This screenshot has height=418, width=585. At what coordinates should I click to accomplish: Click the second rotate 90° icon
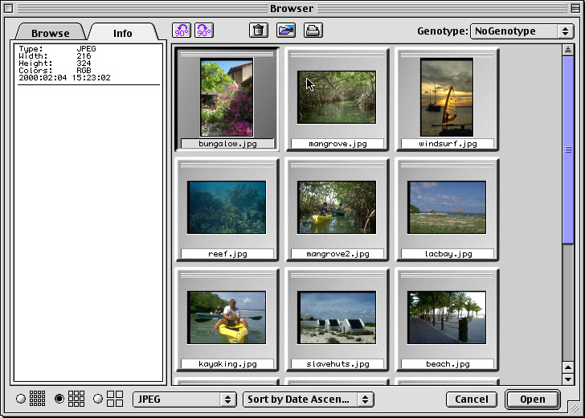click(x=204, y=31)
